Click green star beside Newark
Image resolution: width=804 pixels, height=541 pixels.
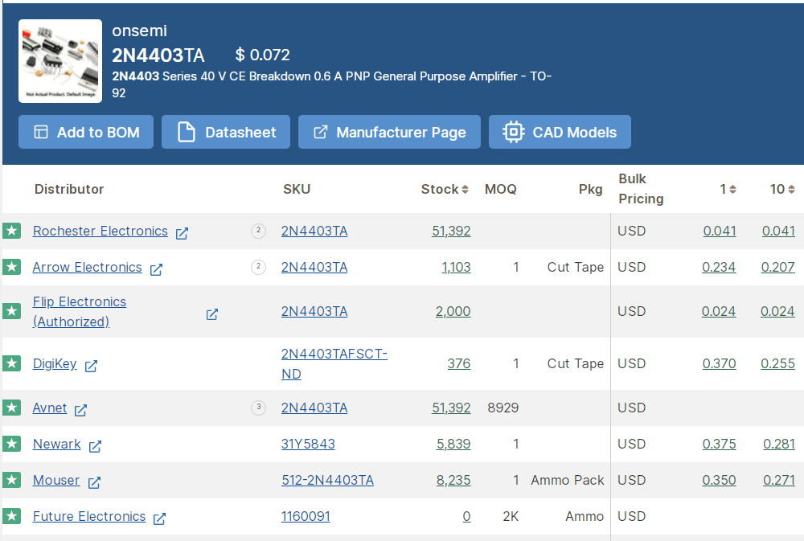[x=12, y=444]
